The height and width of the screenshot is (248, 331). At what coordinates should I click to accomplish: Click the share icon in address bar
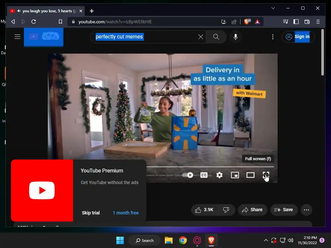pyautogui.click(x=234, y=22)
